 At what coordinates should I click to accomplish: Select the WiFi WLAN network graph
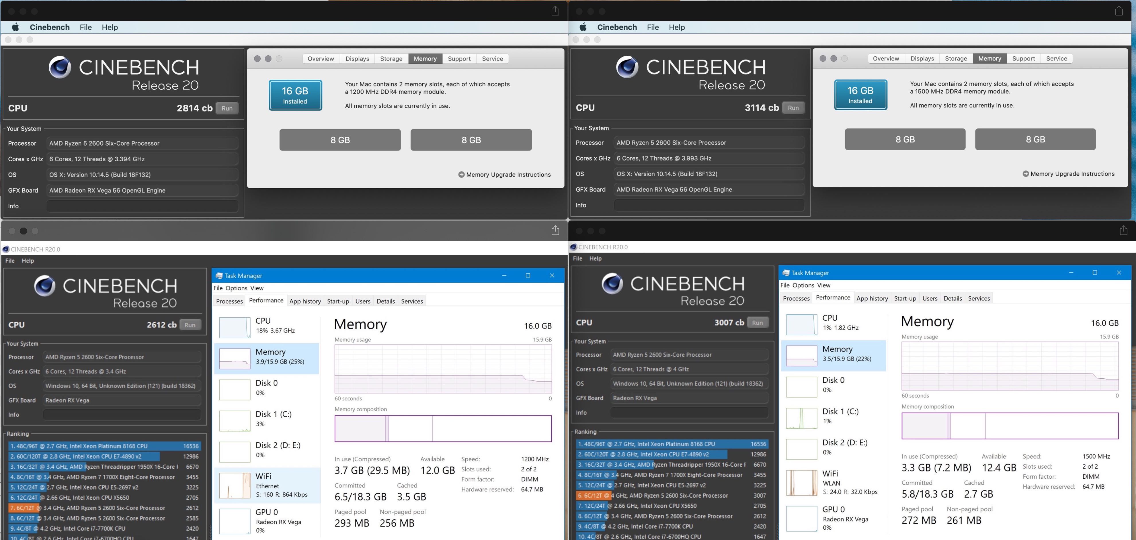coord(801,483)
